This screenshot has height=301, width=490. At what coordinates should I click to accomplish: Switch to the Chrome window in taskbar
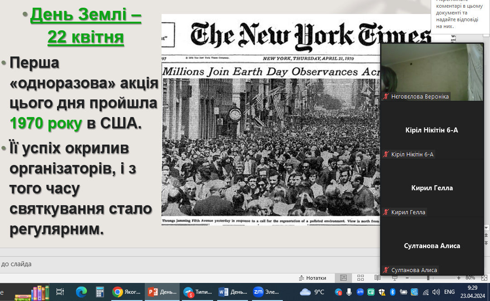coord(127,292)
